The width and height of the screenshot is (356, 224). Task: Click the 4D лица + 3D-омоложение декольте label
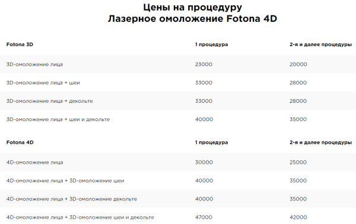pos(72,199)
